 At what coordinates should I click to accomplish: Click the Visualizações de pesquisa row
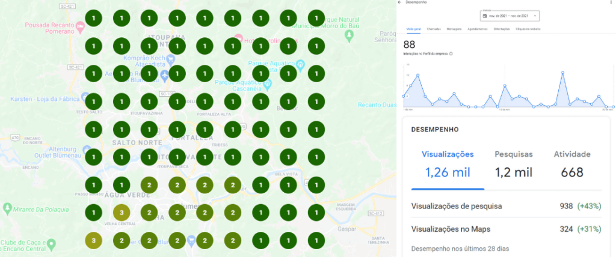506,206
